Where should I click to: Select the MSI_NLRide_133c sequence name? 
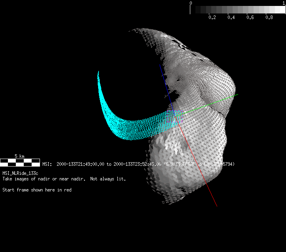click(x=20, y=173)
